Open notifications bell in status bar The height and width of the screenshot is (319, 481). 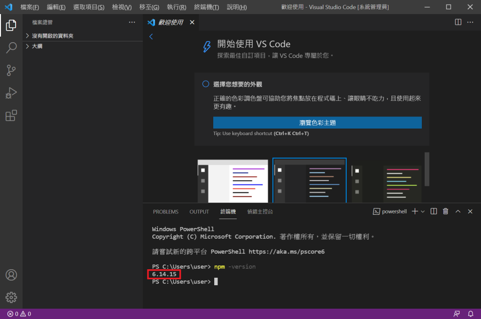click(x=470, y=314)
